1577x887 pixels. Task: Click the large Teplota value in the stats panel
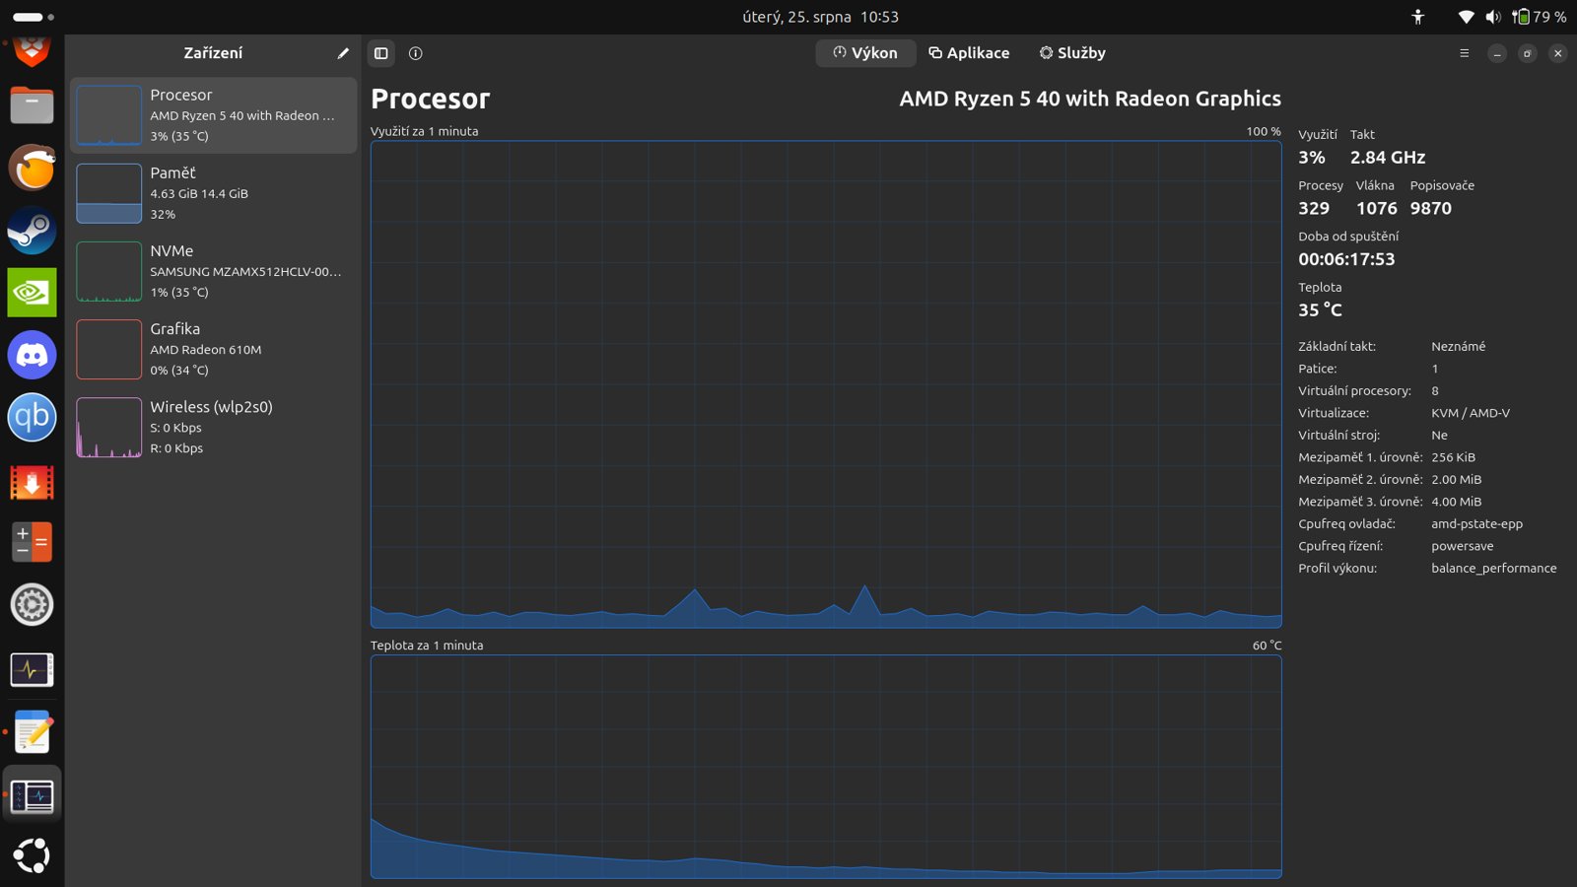pos(1320,310)
